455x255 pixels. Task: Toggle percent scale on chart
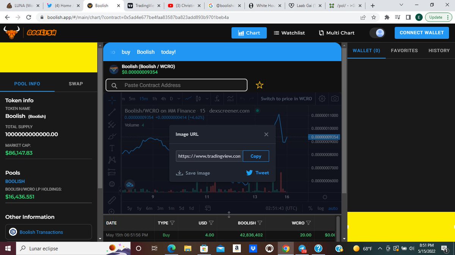[x=311, y=208]
